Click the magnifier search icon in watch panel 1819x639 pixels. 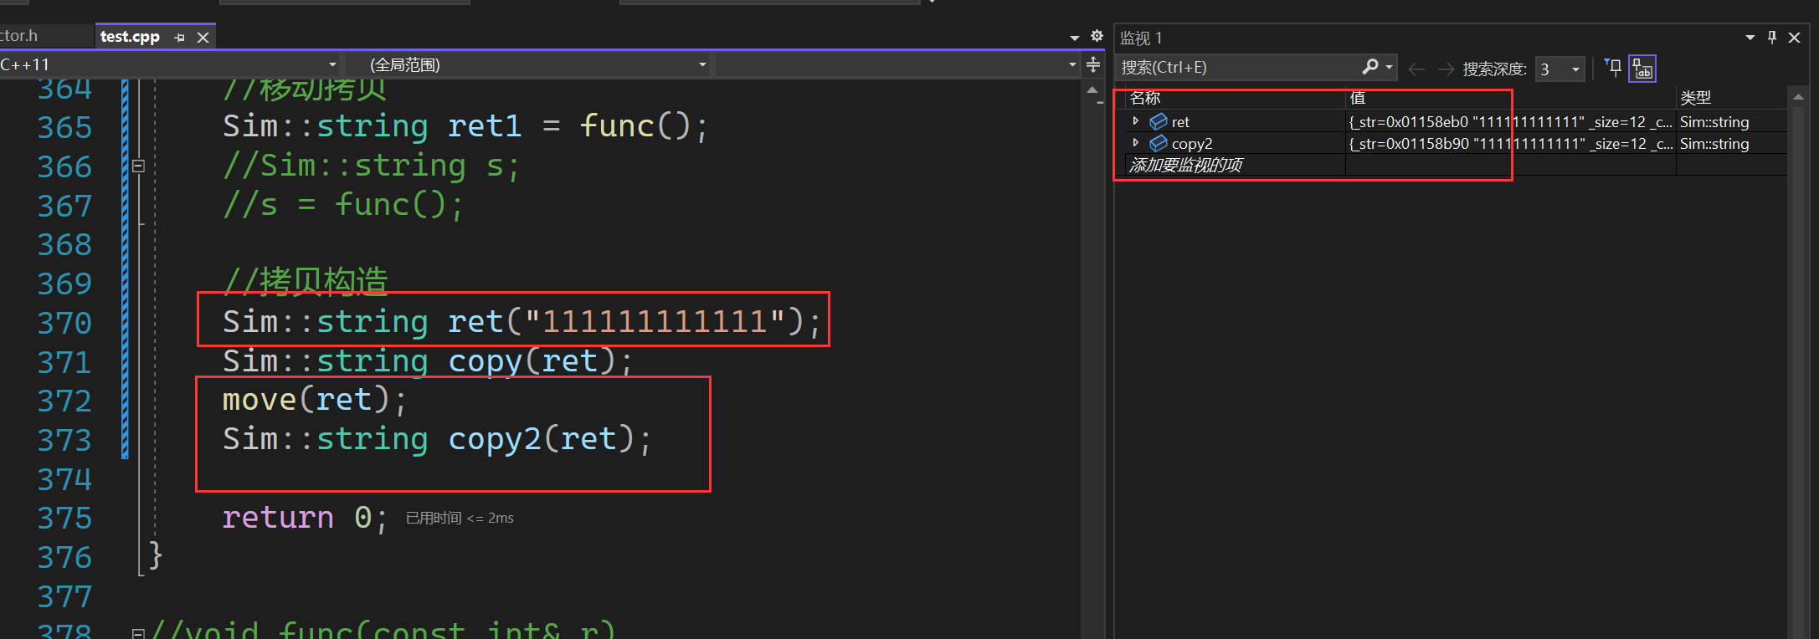tap(1369, 67)
